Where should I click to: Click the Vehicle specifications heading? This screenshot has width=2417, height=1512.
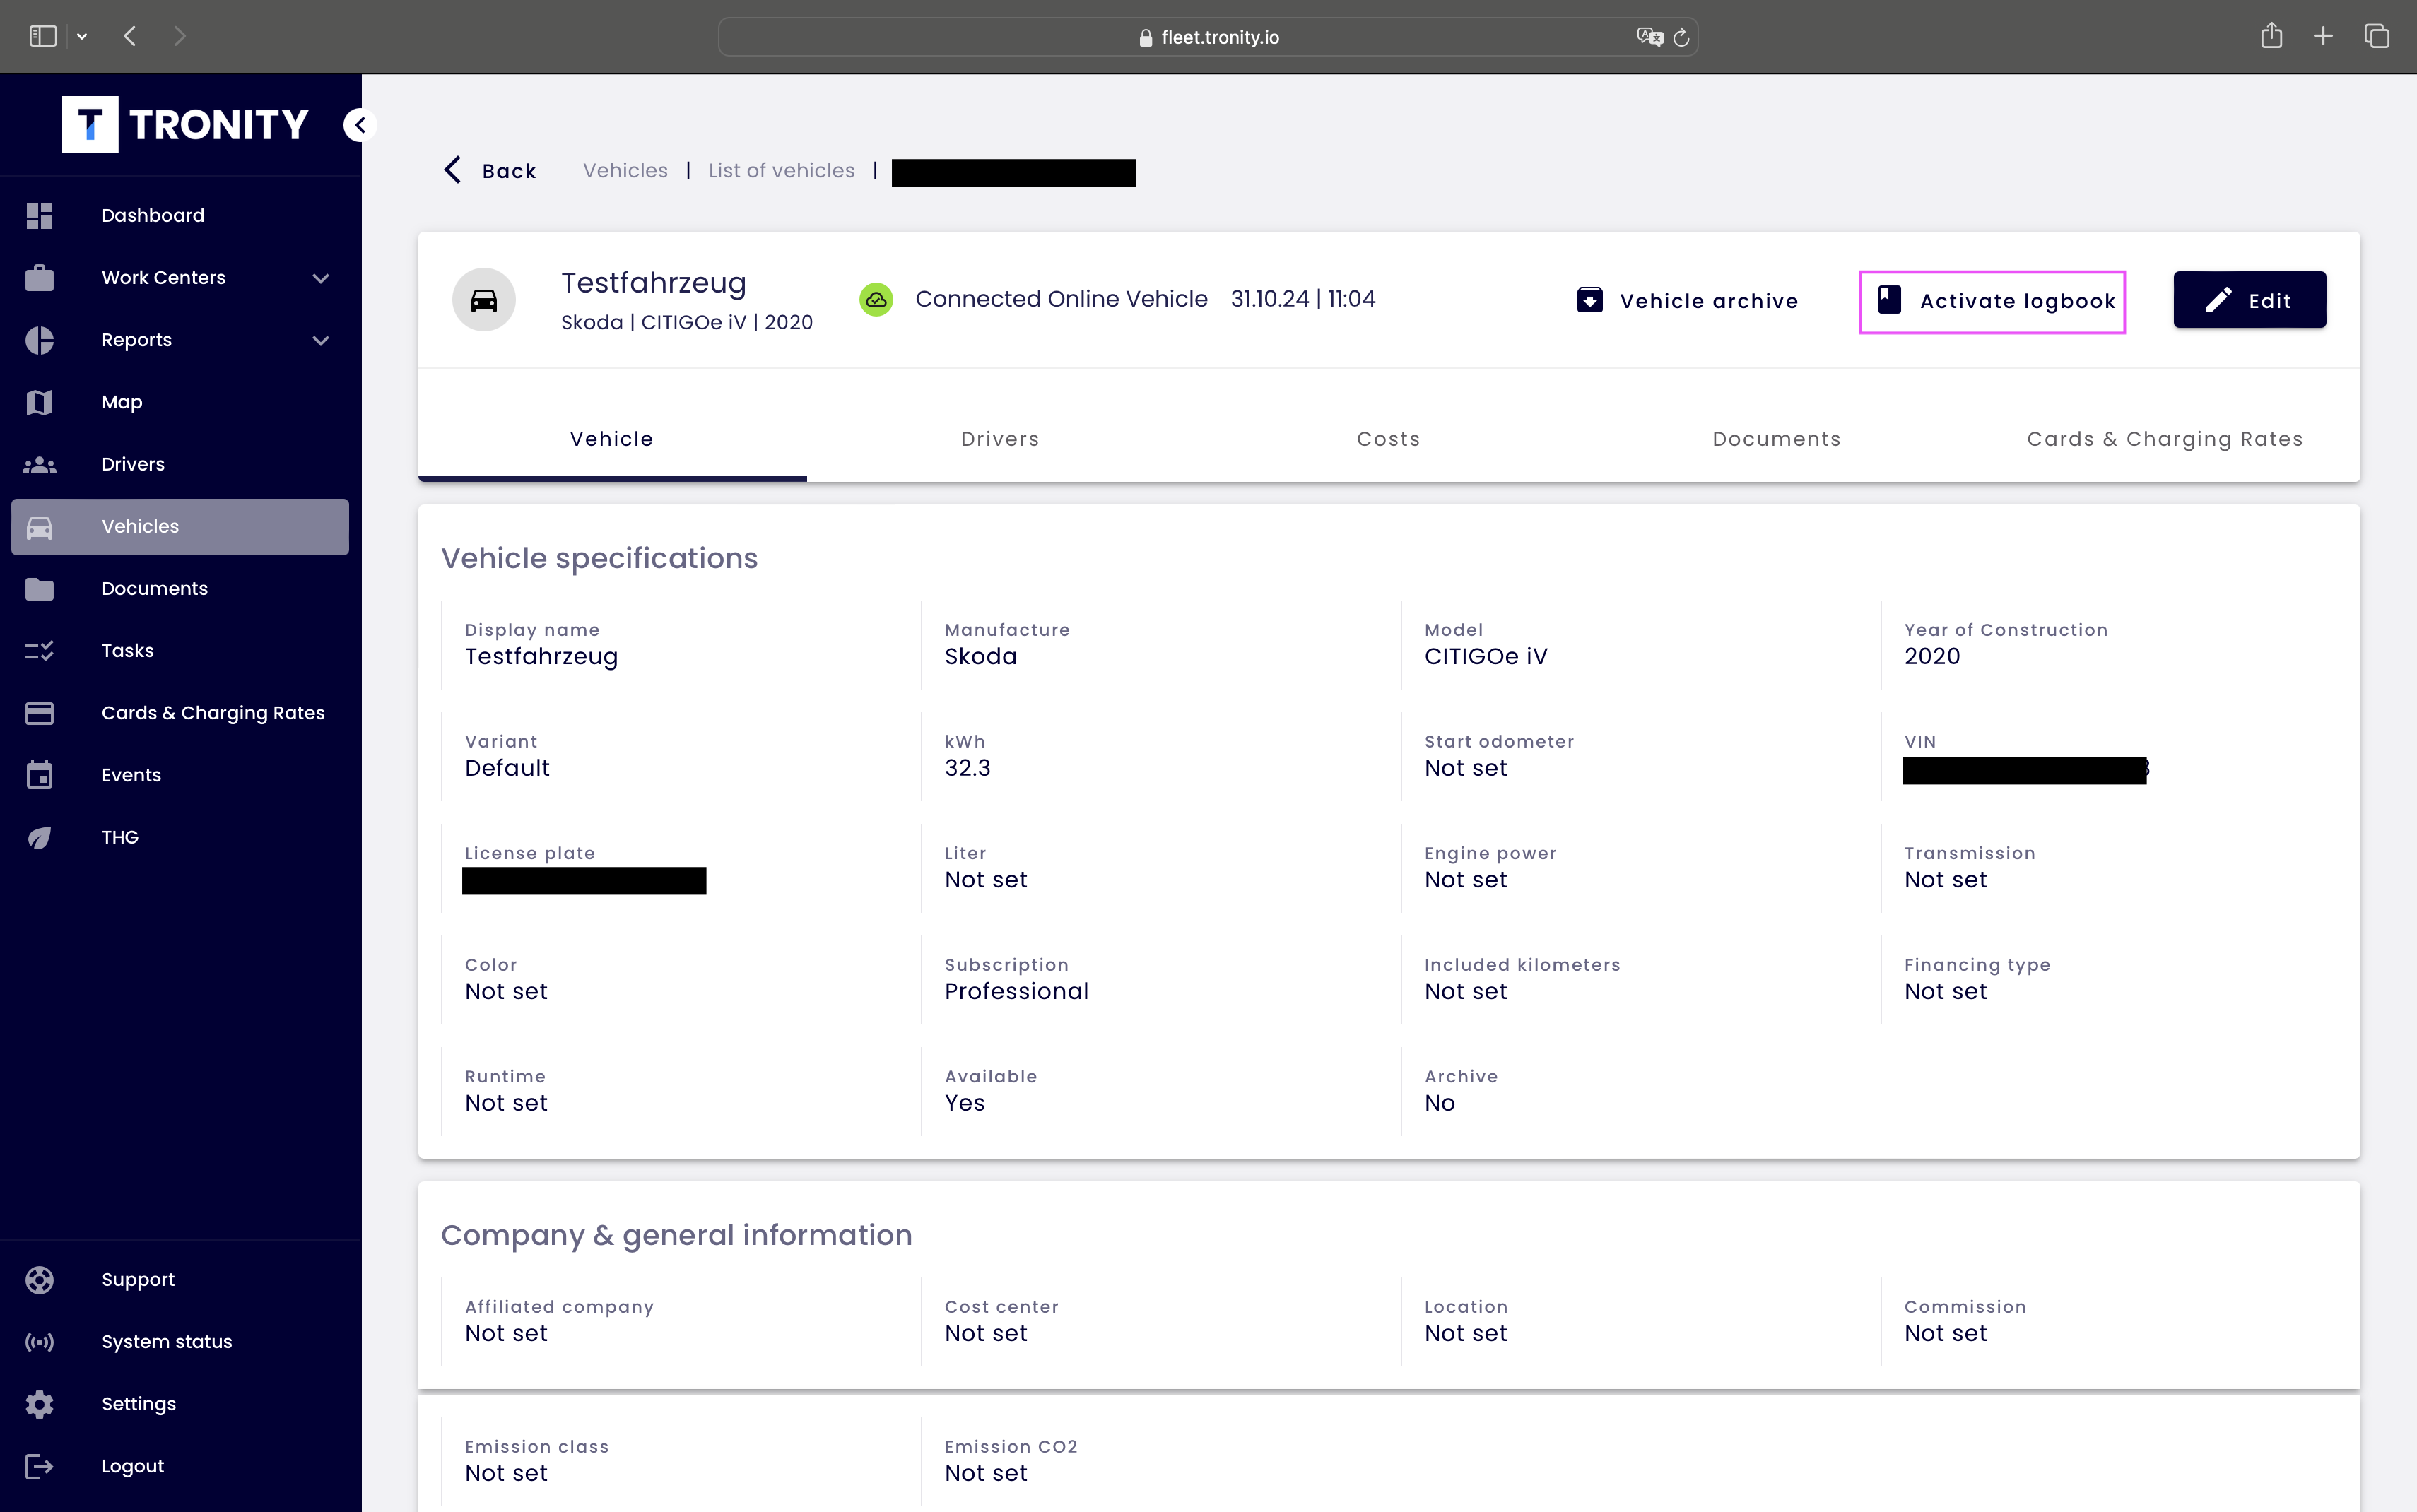(x=599, y=558)
